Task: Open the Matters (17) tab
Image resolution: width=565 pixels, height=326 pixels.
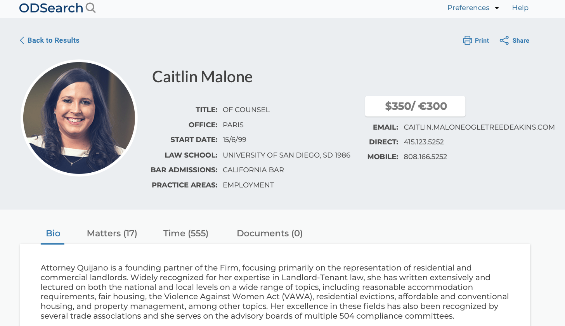Action: pos(112,233)
